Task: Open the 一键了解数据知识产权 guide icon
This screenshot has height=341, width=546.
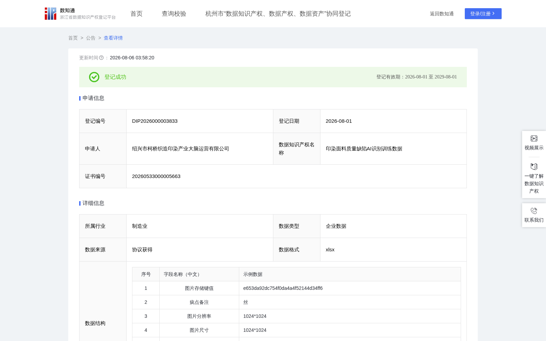Action: 534,166
